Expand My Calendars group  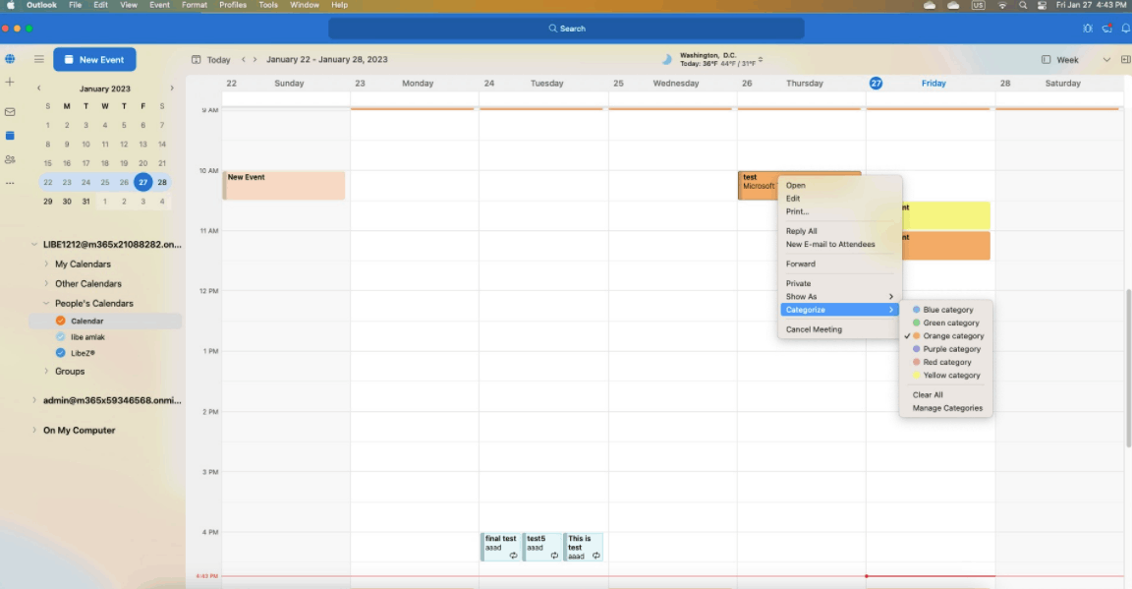click(x=46, y=264)
